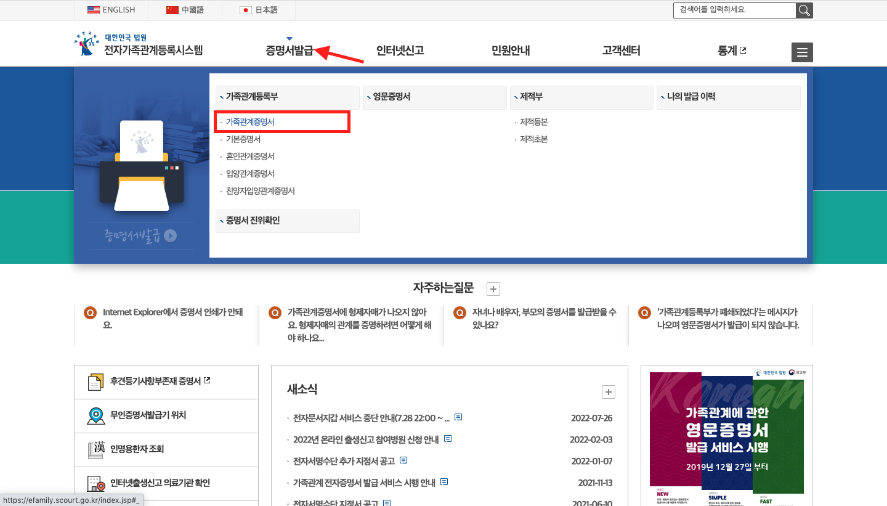The width and height of the screenshot is (887, 506).
Task: Select the location pin icon for 무인증명서발급기 위치
Action: 95,415
